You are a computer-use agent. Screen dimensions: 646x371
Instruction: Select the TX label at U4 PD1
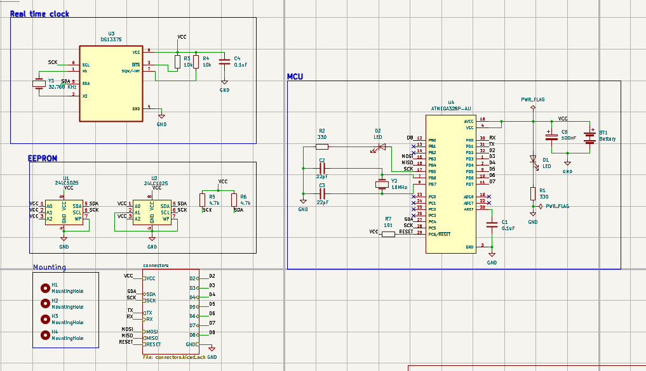pos(492,145)
